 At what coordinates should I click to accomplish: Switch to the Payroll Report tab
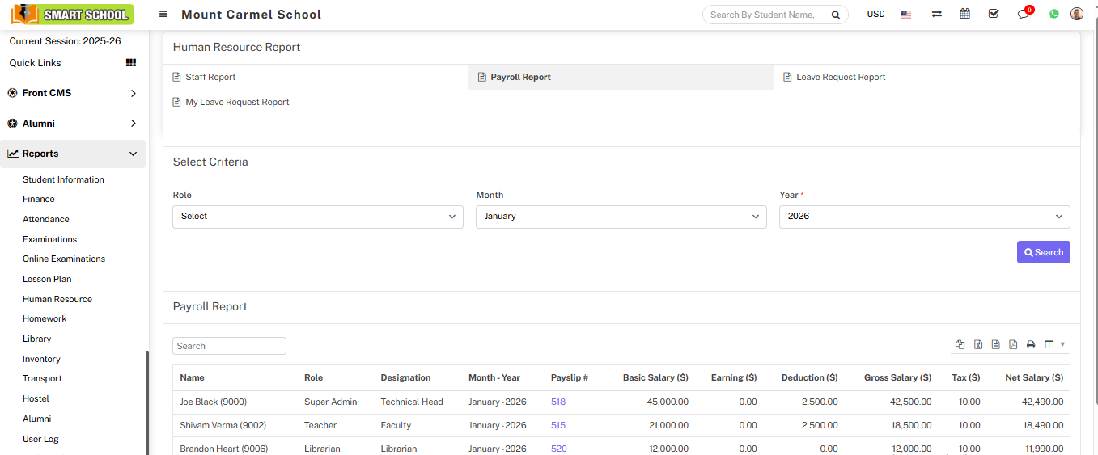tap(621, 77)
